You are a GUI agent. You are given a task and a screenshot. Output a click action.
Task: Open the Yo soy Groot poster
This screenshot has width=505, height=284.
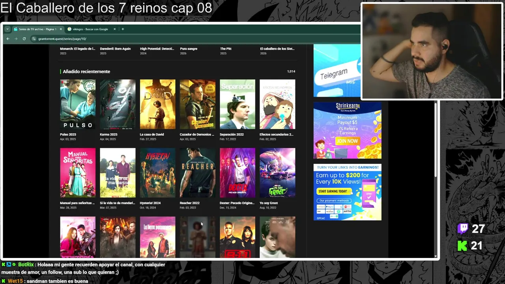[x=277, y=173]
